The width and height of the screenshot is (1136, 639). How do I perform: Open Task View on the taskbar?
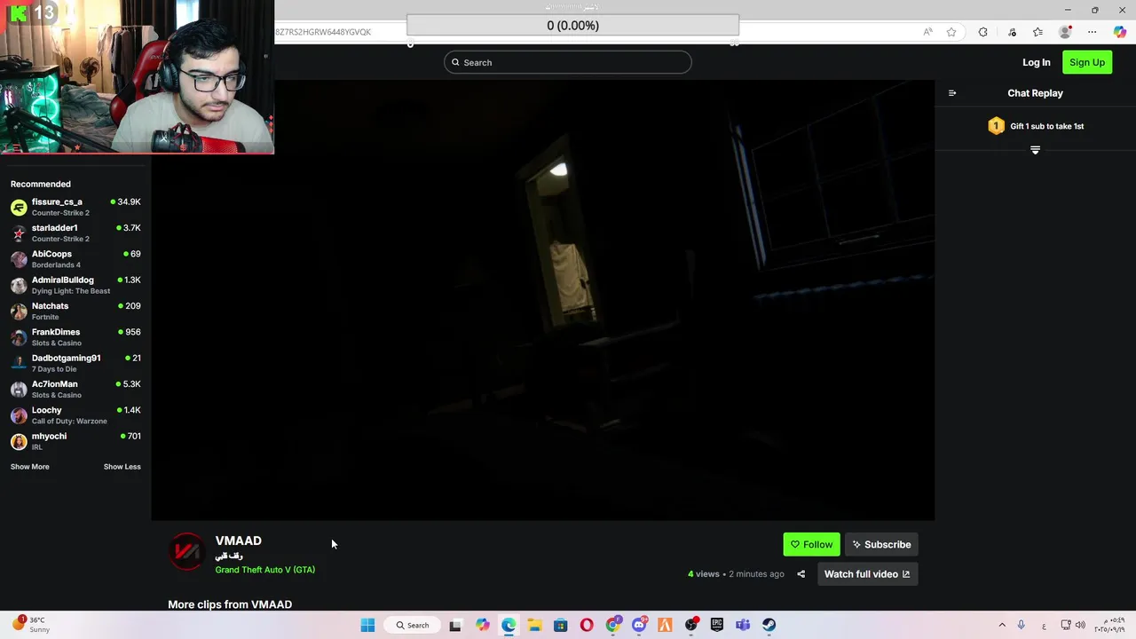(455, 625)
